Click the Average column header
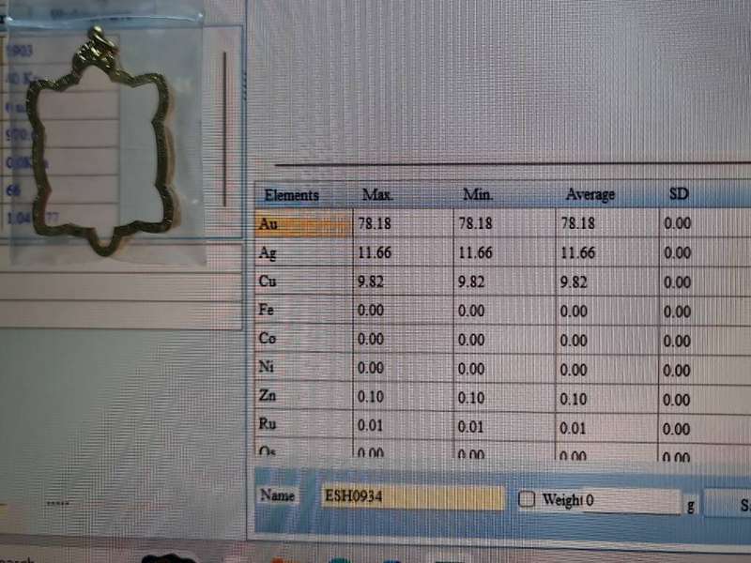Screen dimensions: 751x563 (590, 195)
